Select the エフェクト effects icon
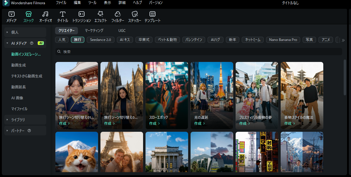Image resolution: width=351 pixels, height=177 pixels. point(100,17)
